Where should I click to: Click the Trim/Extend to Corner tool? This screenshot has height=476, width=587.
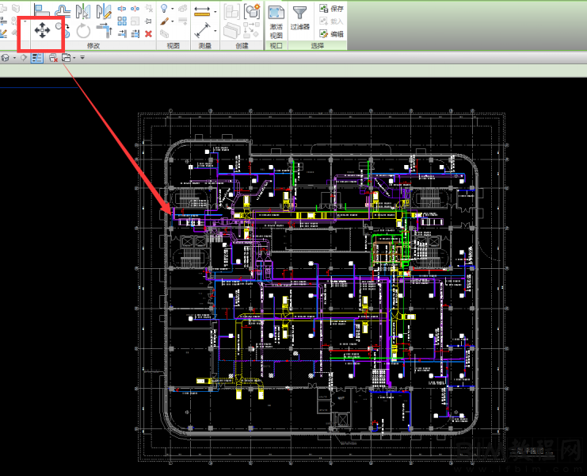104,30
